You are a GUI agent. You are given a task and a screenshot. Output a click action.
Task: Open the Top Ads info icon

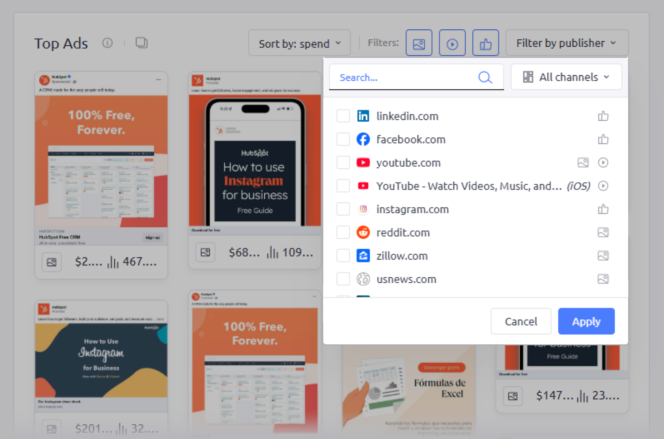tap(108, 43)
